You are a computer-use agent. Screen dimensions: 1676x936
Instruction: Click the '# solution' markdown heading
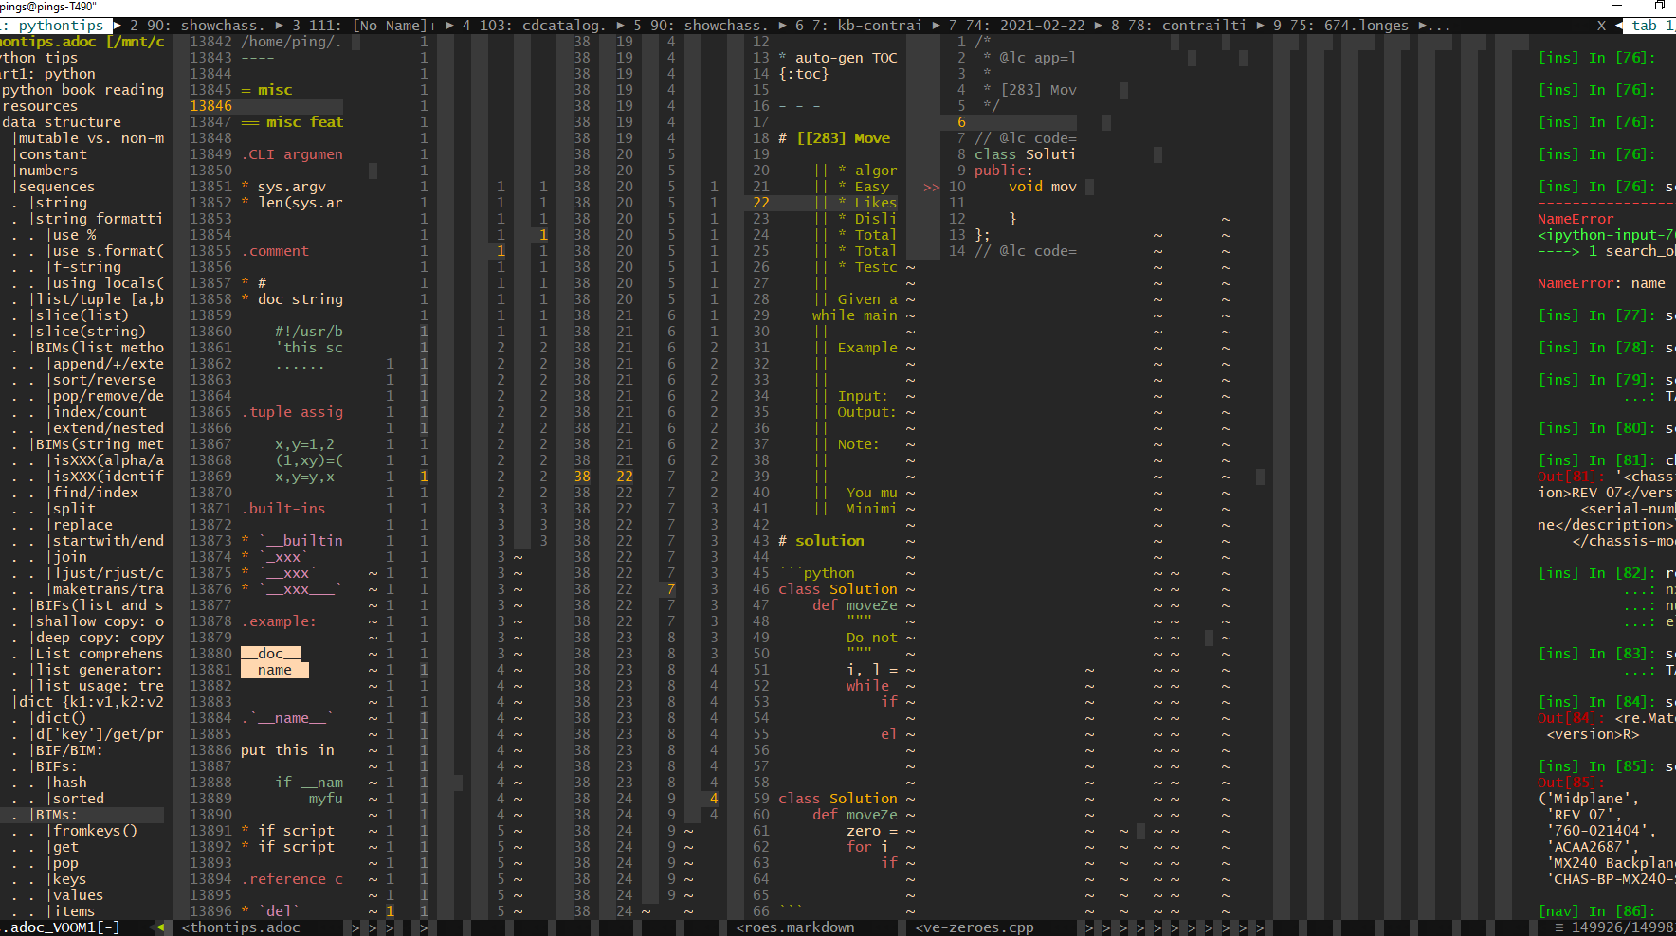[821, 541]
